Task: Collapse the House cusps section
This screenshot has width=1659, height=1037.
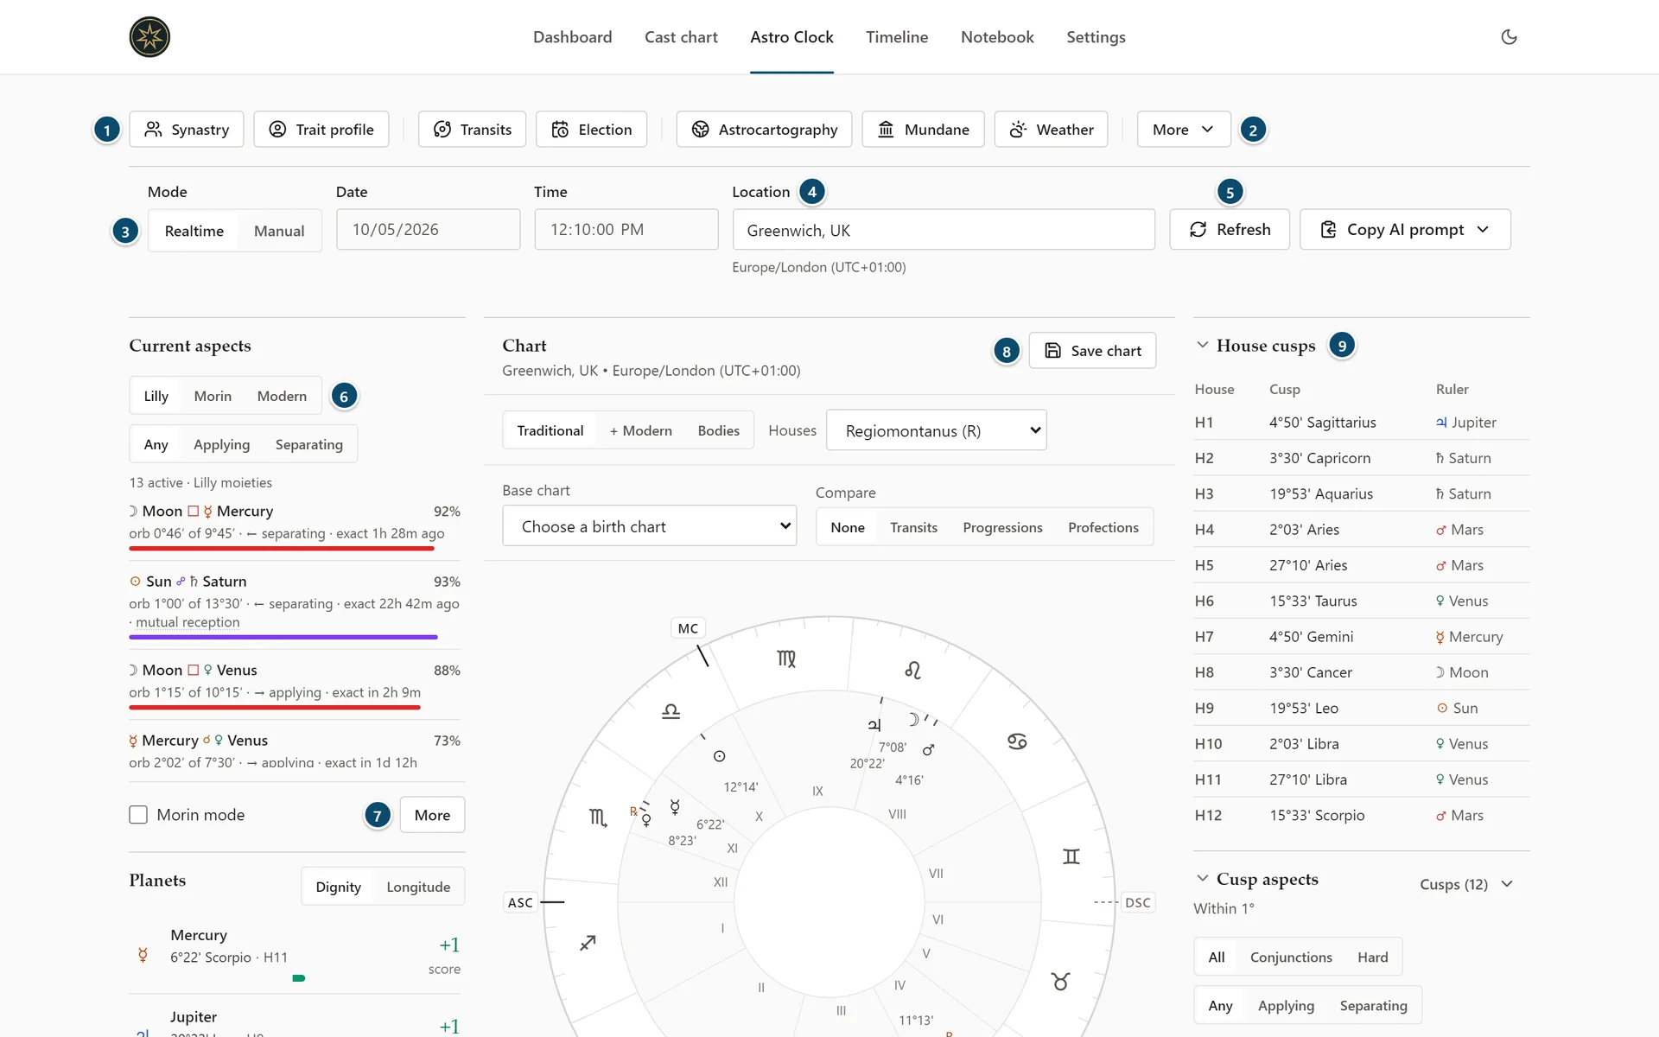Action: click(x=1202, y=345)
